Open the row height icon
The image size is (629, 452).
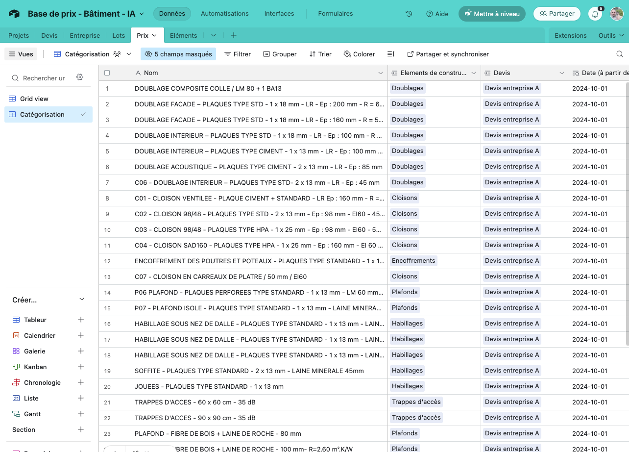click(x=390, y=54)
